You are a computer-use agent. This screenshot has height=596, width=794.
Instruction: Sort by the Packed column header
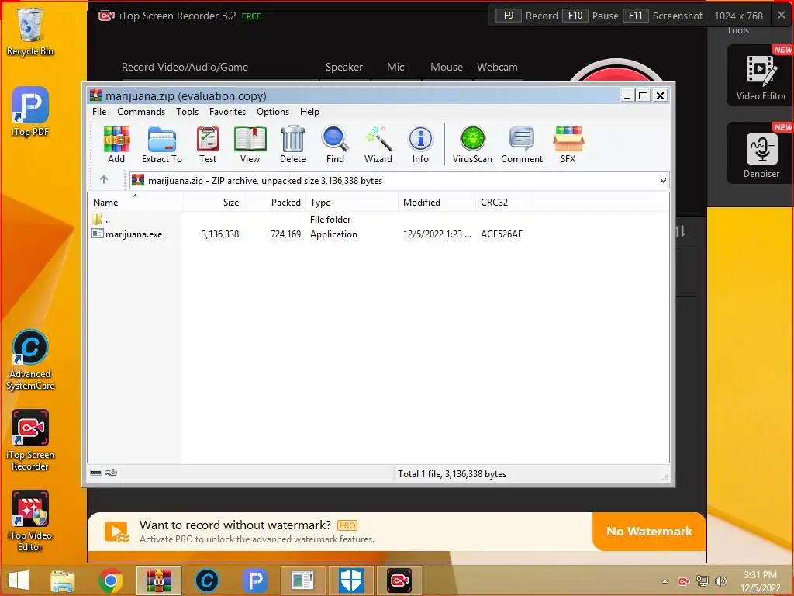coord(274,203)
